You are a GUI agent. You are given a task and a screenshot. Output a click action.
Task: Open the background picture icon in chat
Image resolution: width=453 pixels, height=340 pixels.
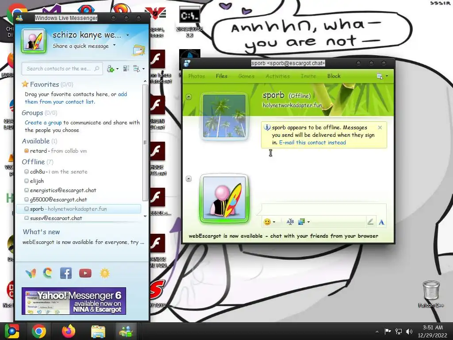(x=301, y=222)
